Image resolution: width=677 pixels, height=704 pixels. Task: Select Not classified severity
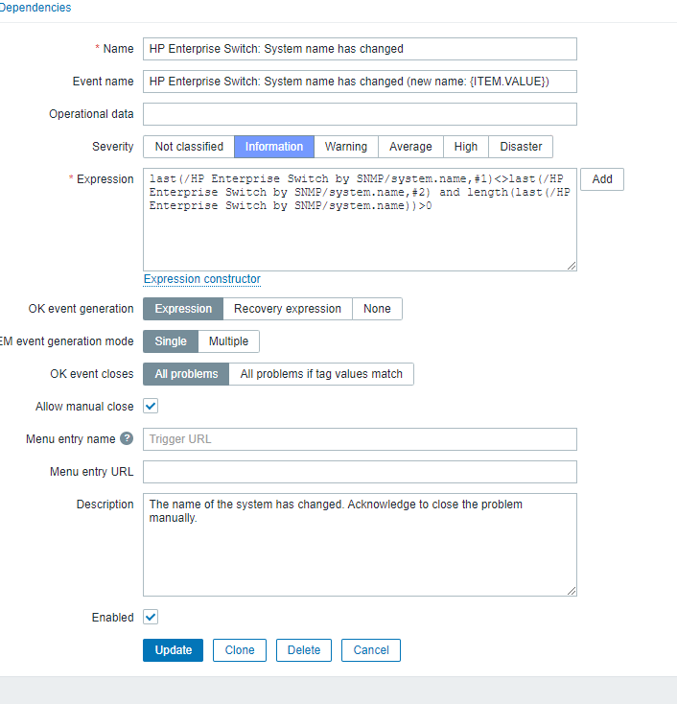(x=189, y=147)
